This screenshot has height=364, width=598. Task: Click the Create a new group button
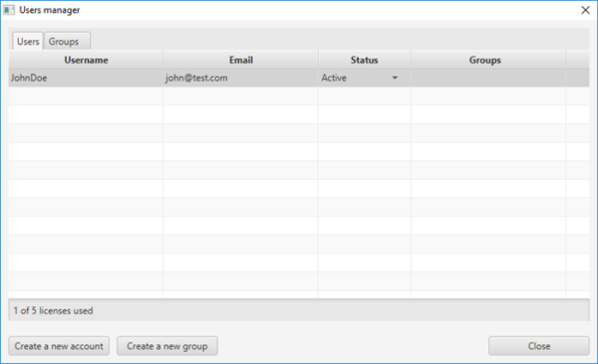pyautogui.click(x=167, y=346)
